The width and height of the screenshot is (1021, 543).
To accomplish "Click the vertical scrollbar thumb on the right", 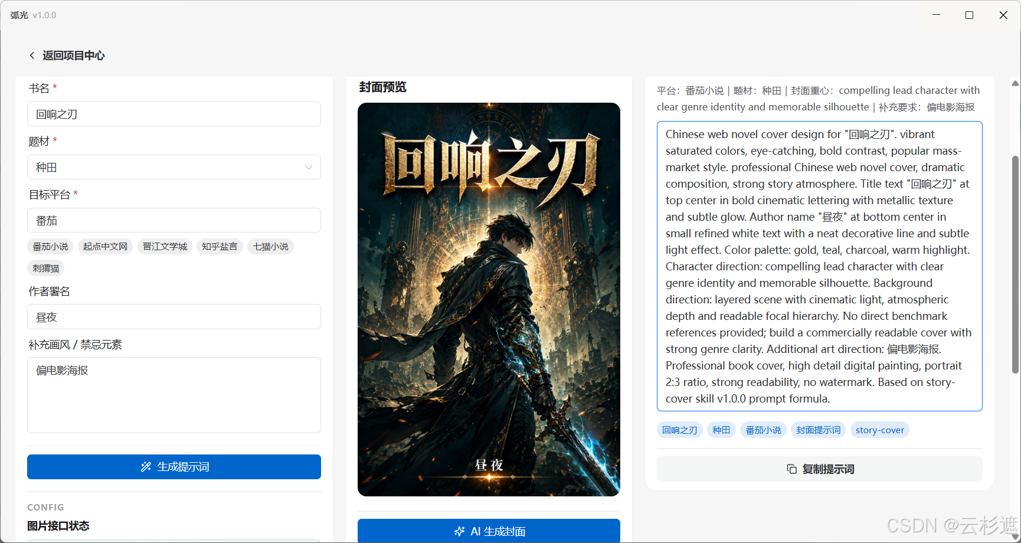I will point(1015,264).
